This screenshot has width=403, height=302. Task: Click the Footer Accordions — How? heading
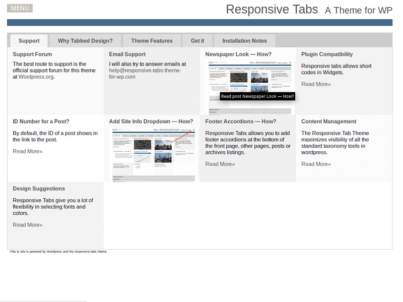click(240, 122)
